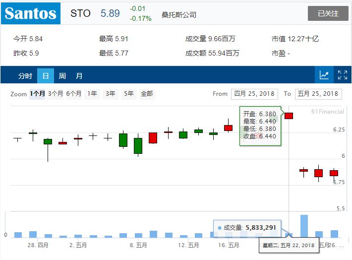Click the 2. 五月 axis label
Image resolution: width=352 pixels, height=260 pixels.
point(78,245)
